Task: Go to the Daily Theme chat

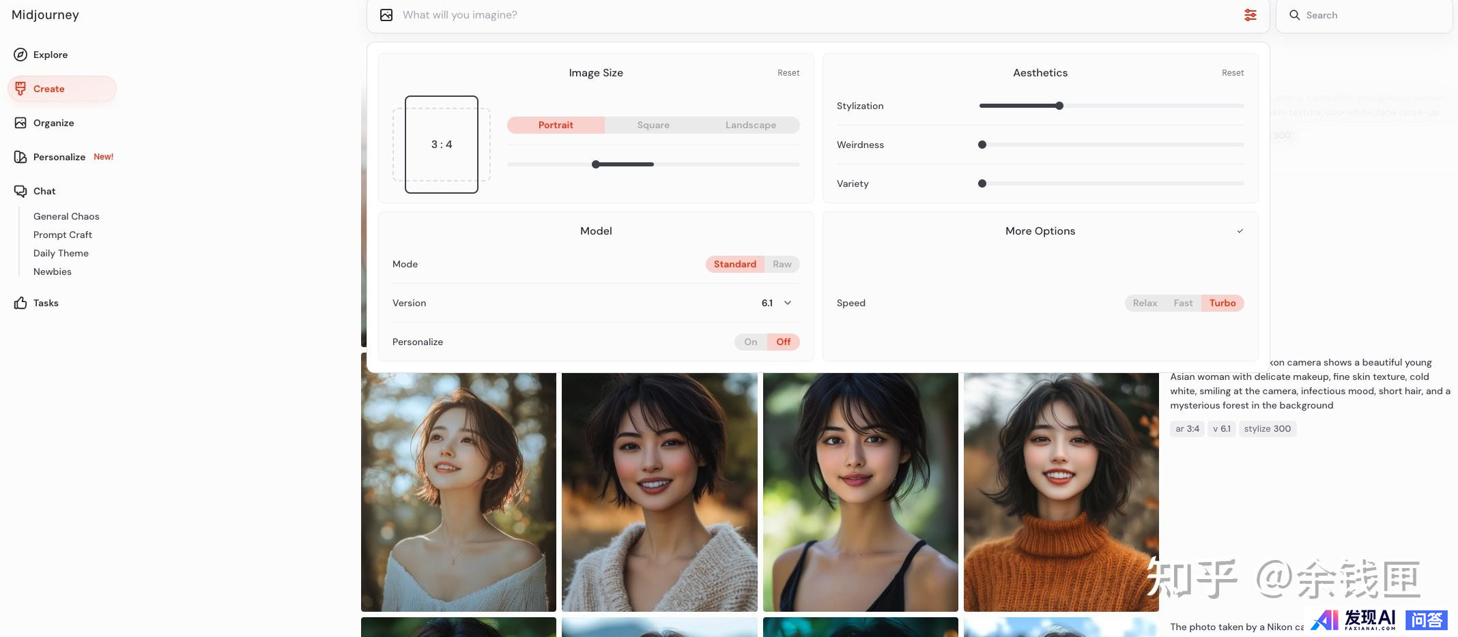Action: tap(61, 253)
